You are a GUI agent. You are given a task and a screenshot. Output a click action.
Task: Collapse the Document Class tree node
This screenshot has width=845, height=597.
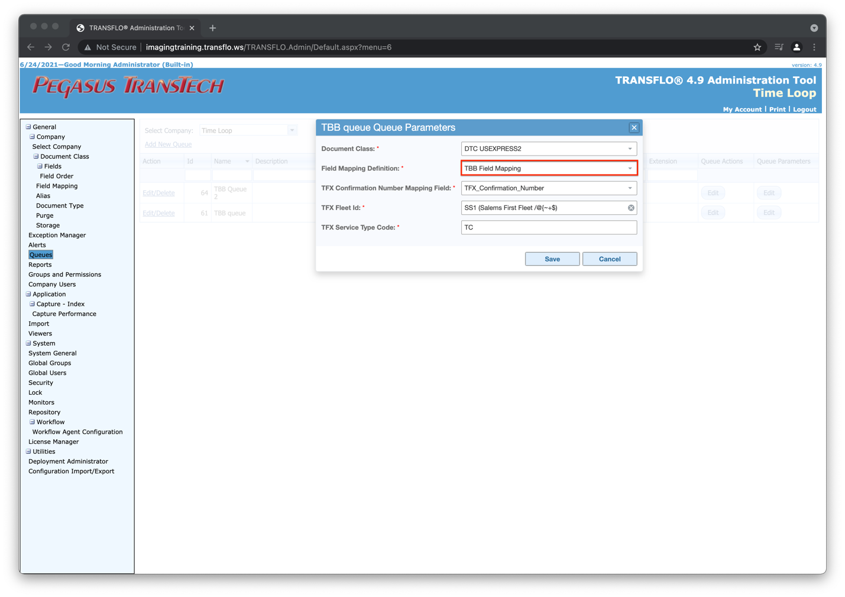tap(35, 156)
